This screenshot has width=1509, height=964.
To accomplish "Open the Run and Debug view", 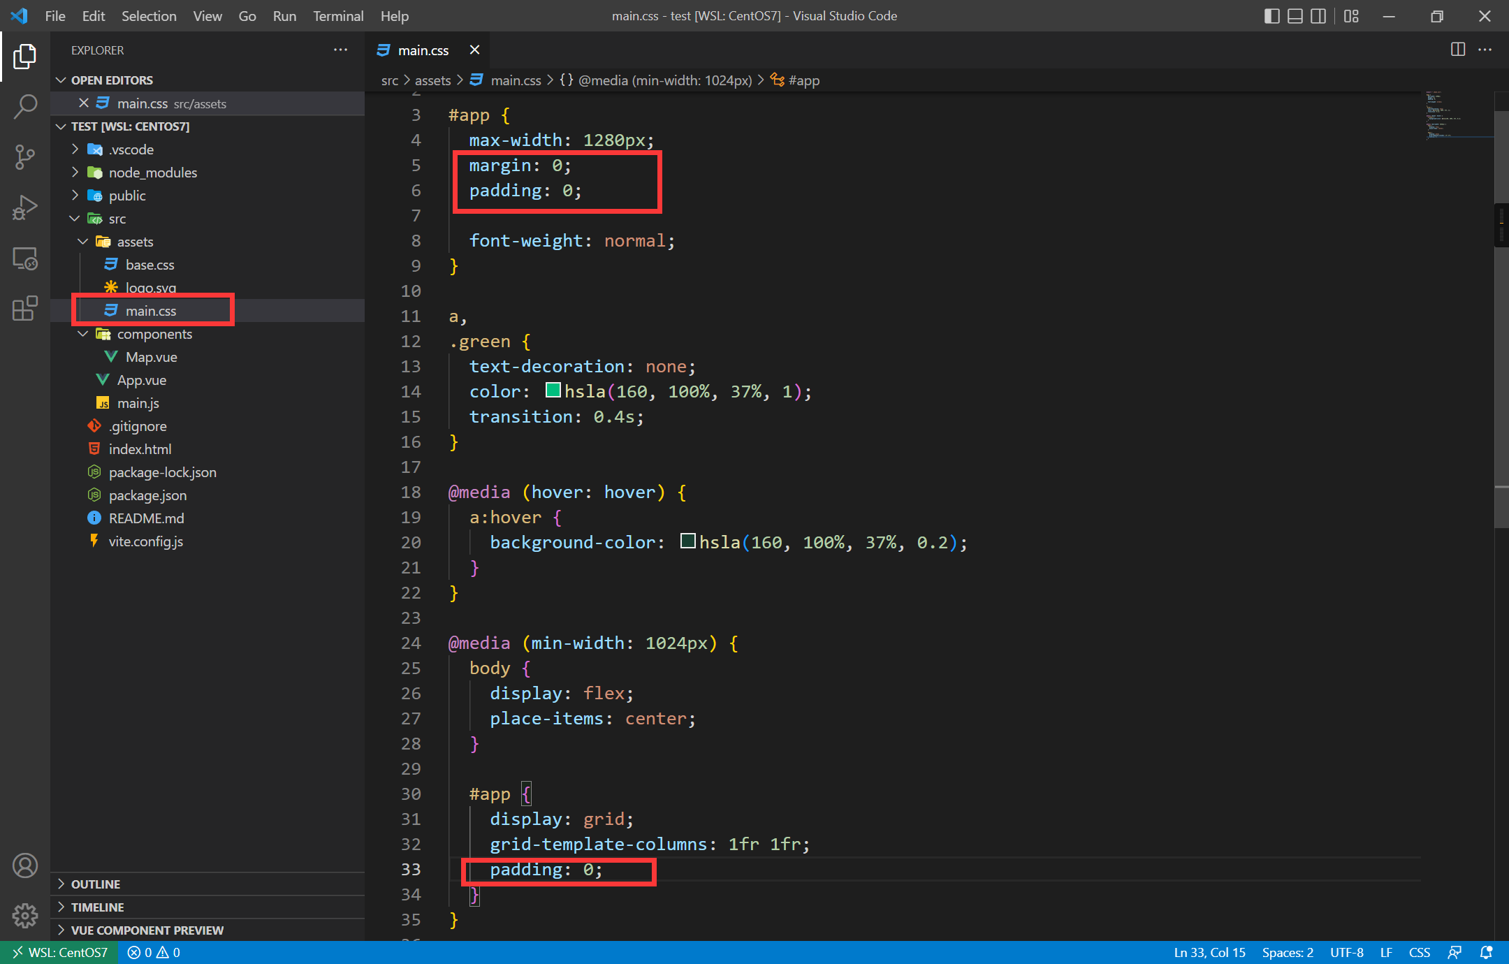I will [x=25, y=207].
